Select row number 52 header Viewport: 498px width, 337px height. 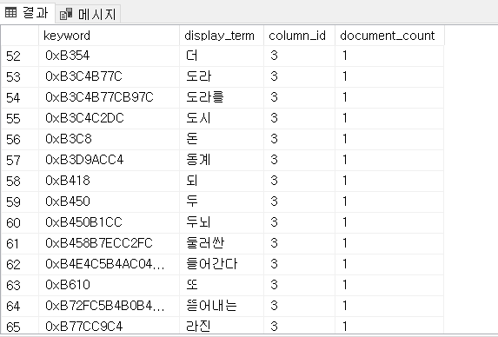(x=20, y=56)
